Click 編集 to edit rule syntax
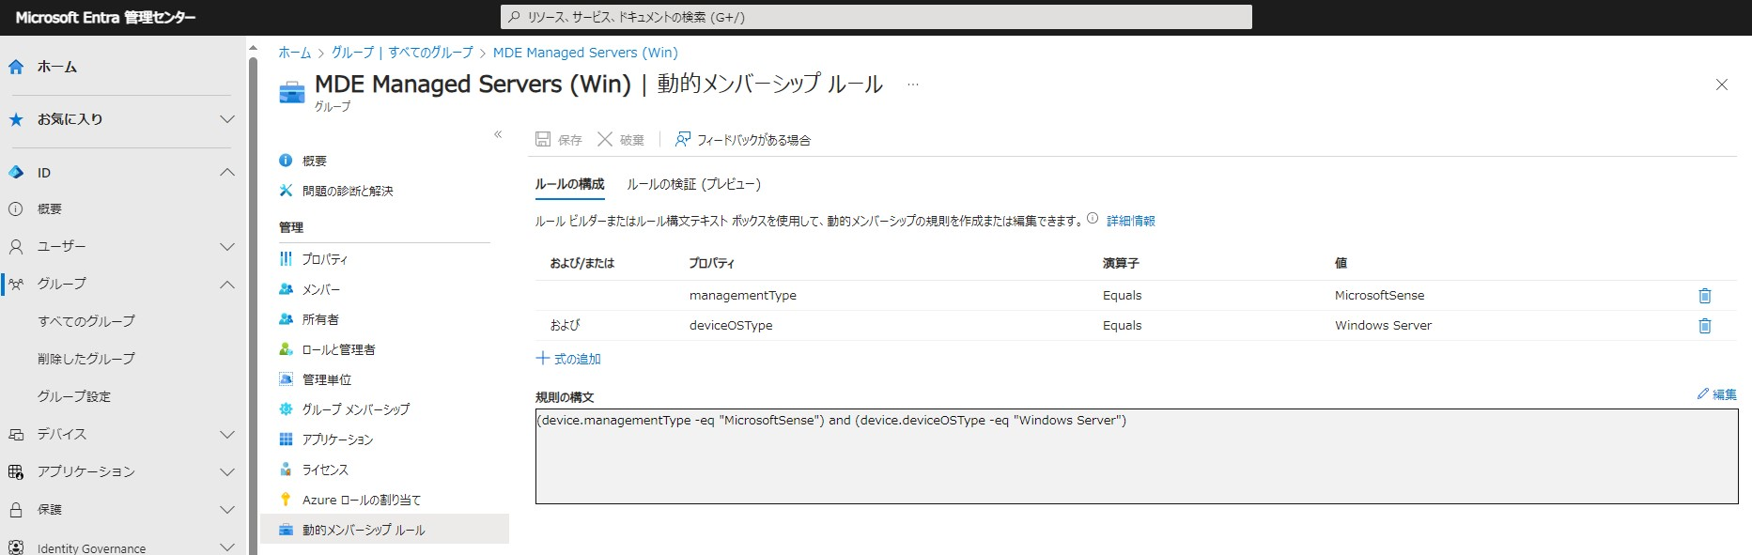1752x555 pixels. point(1717,394)
